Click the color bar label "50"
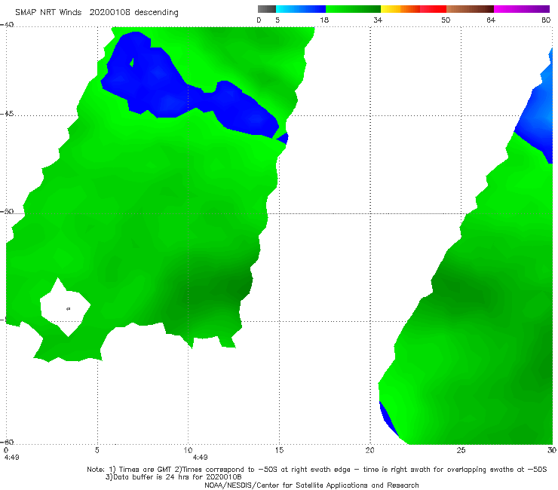The image size is (558, 490). point(446,20)
